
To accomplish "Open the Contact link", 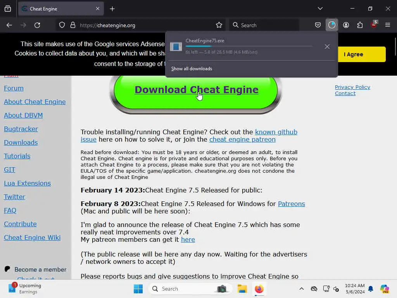I will click(x=345, y=93).
